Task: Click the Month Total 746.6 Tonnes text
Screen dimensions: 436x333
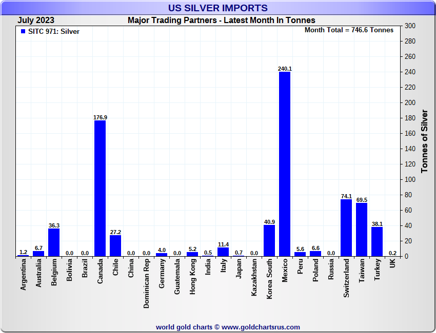Action: coord(349,30)
